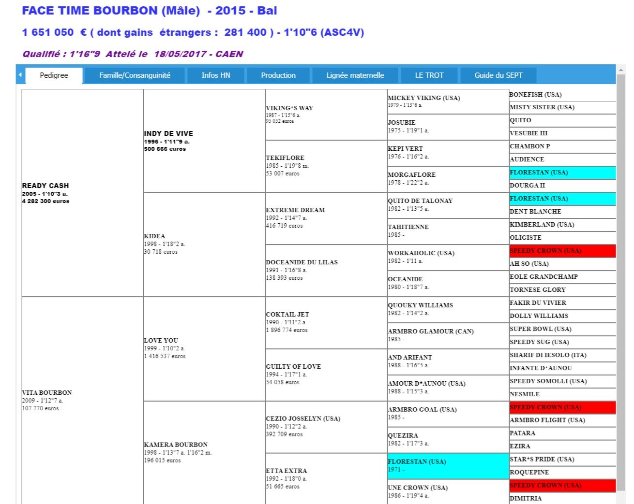Click VESUBIE III ancestor

pos(529,133)
